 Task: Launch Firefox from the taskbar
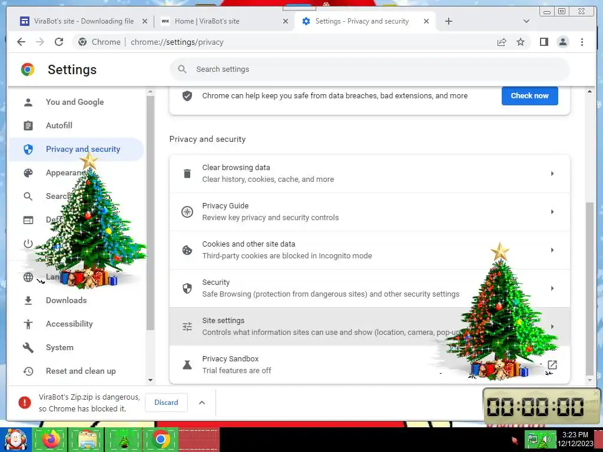(x=51, y=439)
